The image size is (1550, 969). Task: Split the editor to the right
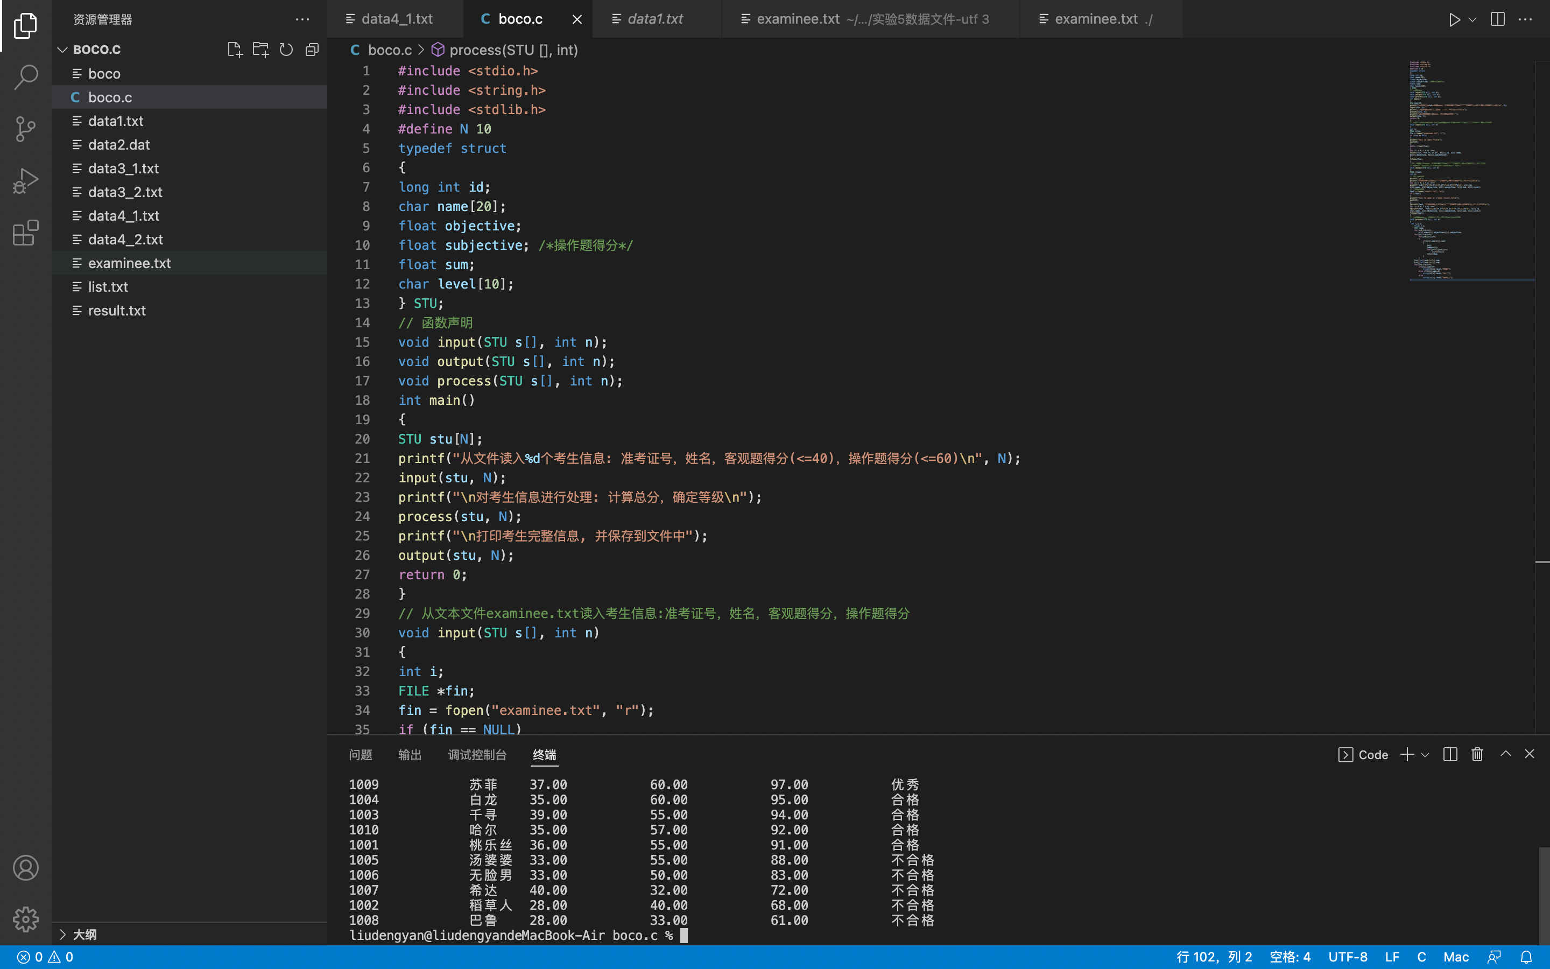tap(1497, 19)
